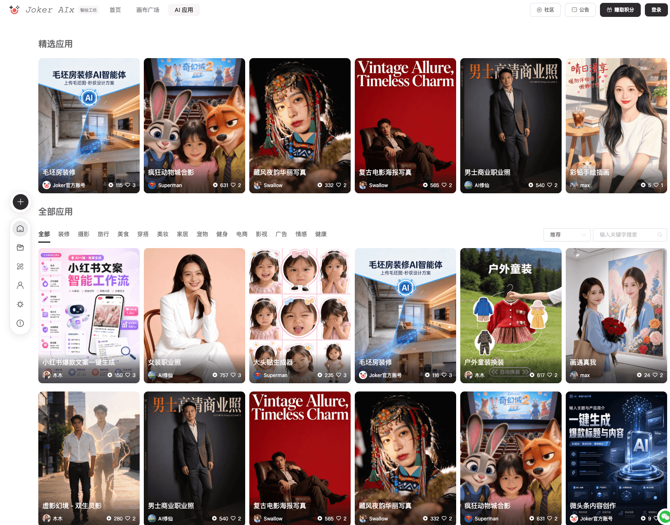The width and height of the screenshot is (670, 525).
Task: Tap the heart on the 户外童装换装 card
Action: point(550,375)
